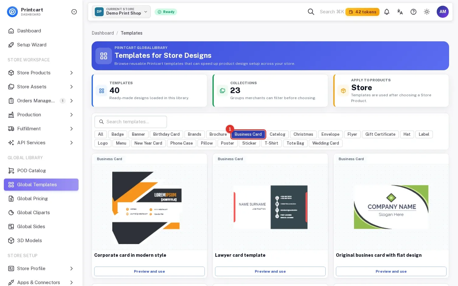Click the Store Assets icon
The width and height of the screenshot is (458, 286).
[x=11, y=87]
